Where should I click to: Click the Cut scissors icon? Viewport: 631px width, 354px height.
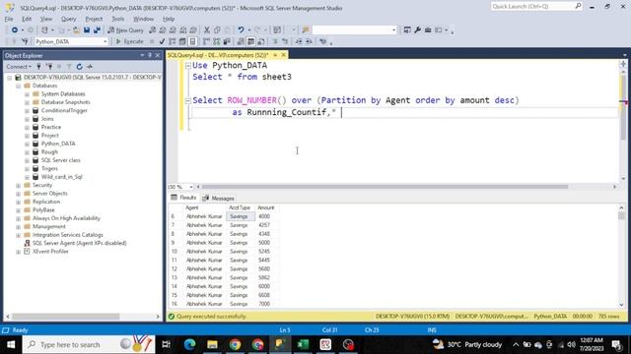[207, 30]
